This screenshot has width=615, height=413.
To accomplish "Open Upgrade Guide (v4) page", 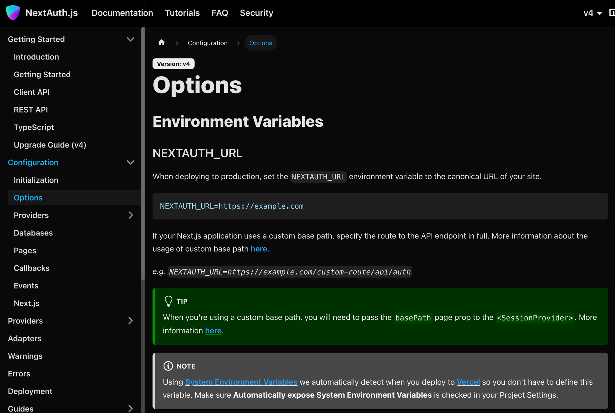I will click(x=50, y=145).
